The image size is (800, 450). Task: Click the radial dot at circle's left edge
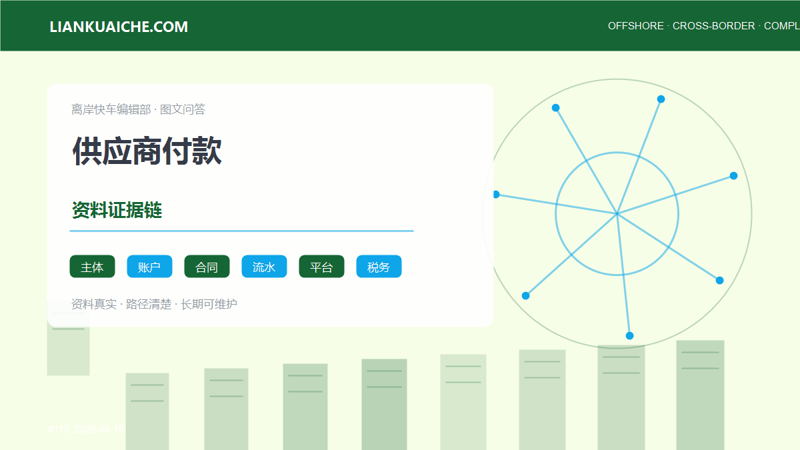[495, 195]
